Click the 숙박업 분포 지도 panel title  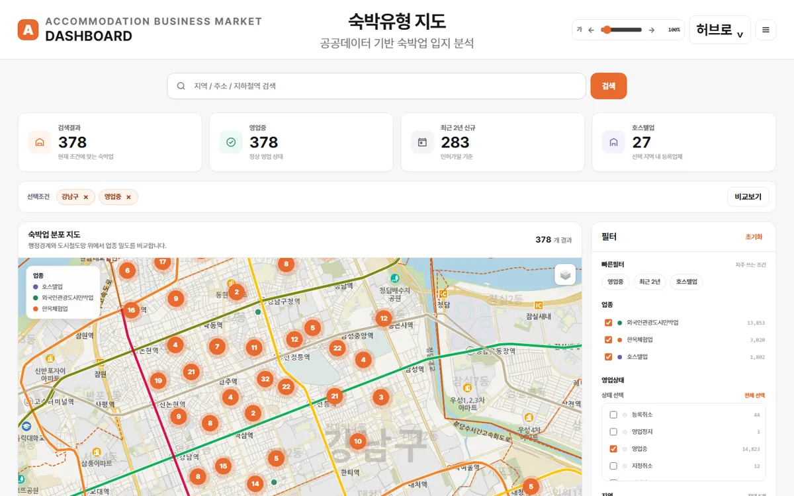click(54, 235)
